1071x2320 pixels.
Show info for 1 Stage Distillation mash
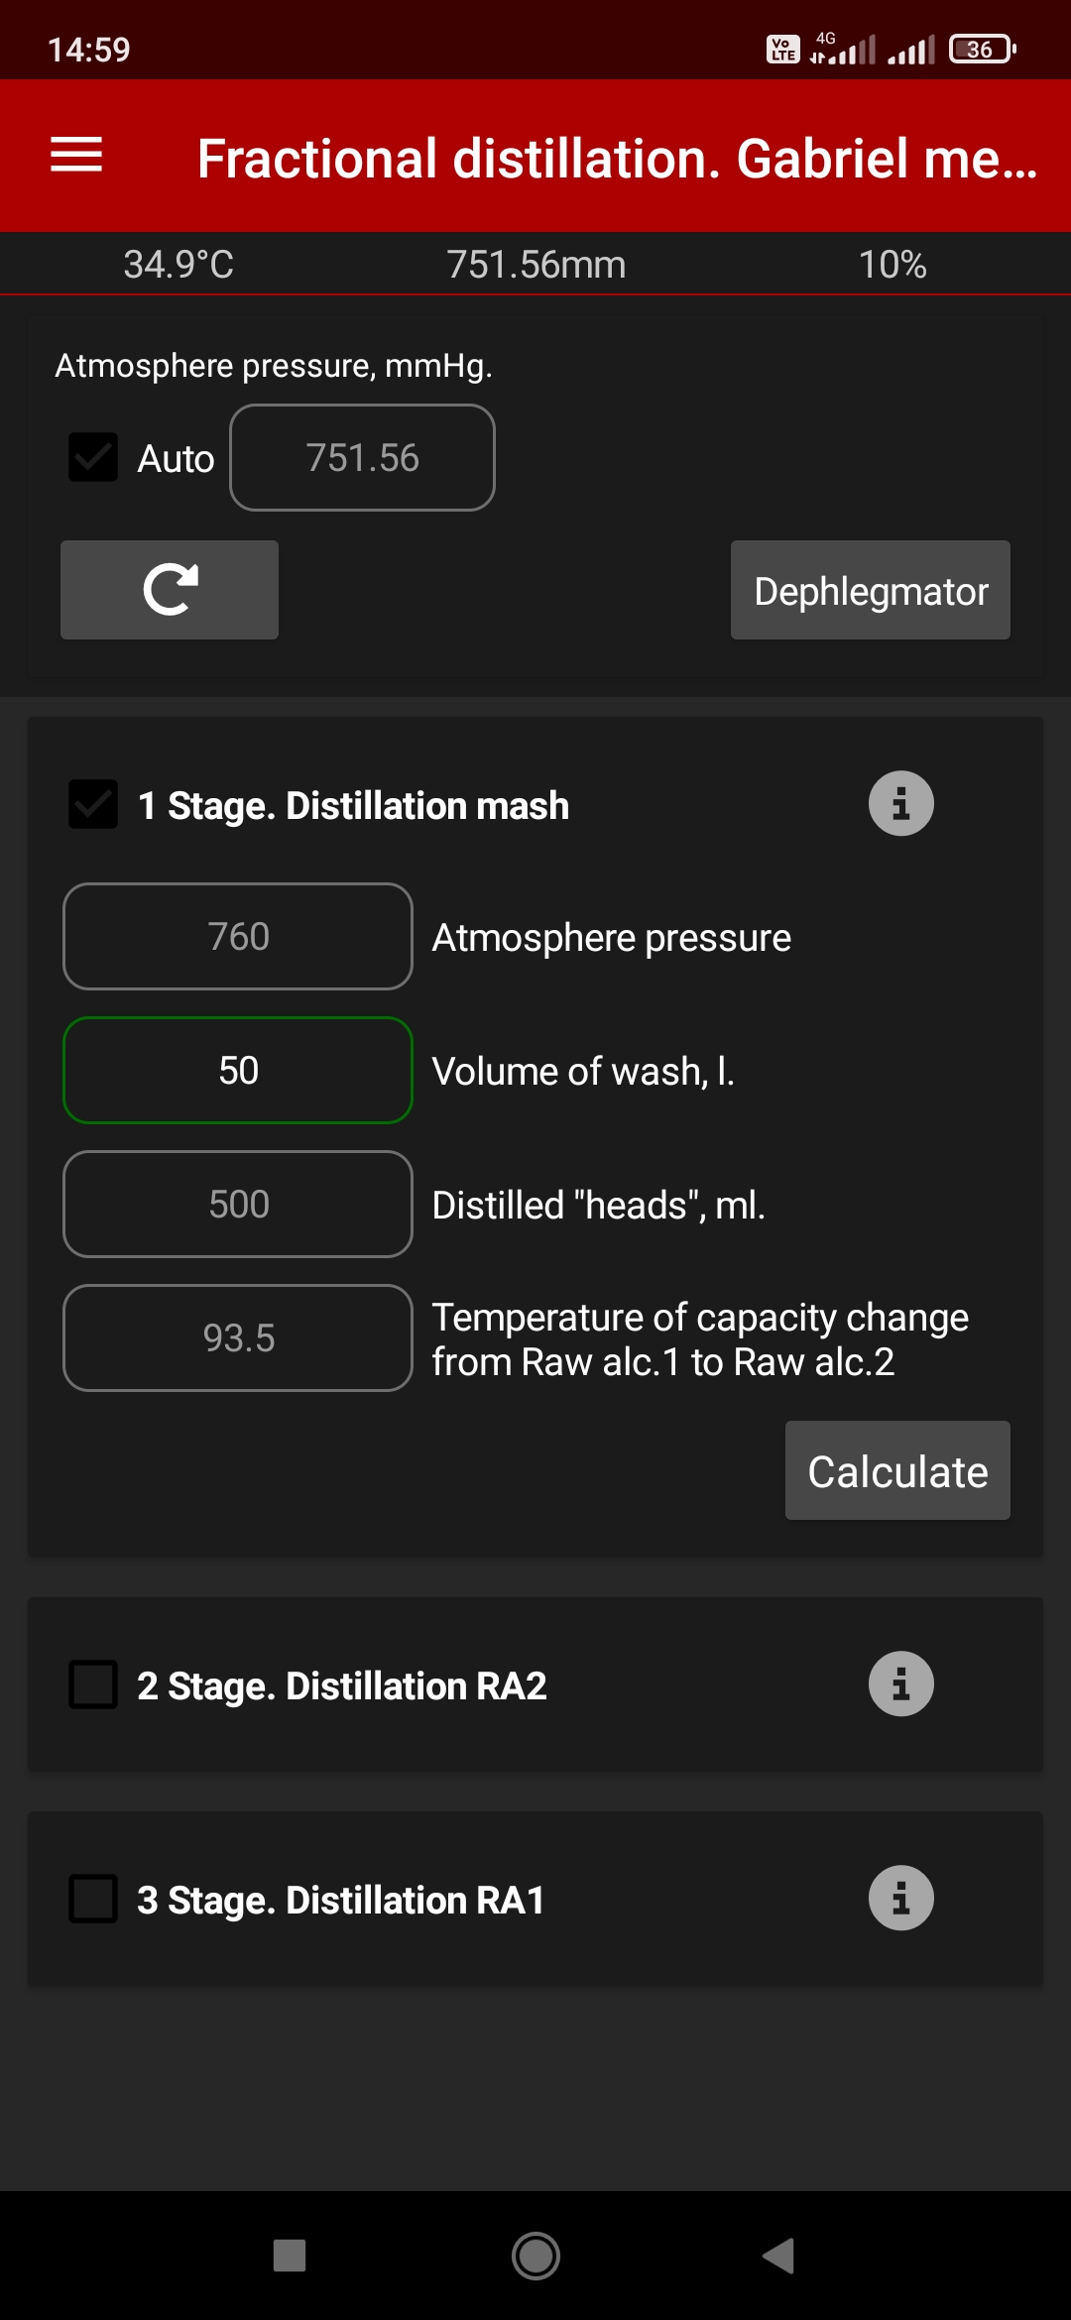900,803
